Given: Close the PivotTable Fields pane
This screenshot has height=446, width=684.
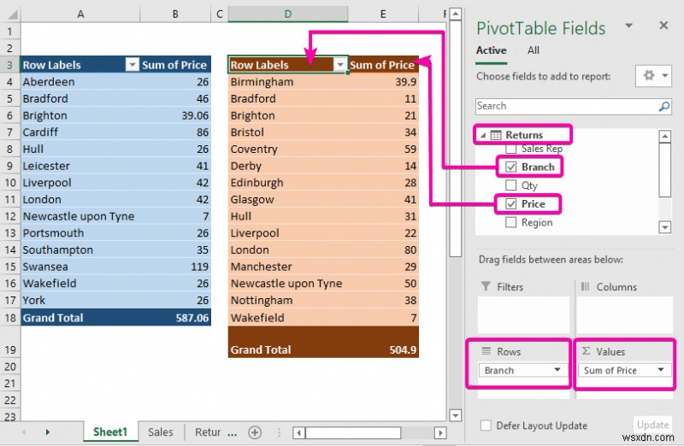Looking at the screenshot, I should click(663, 26).
